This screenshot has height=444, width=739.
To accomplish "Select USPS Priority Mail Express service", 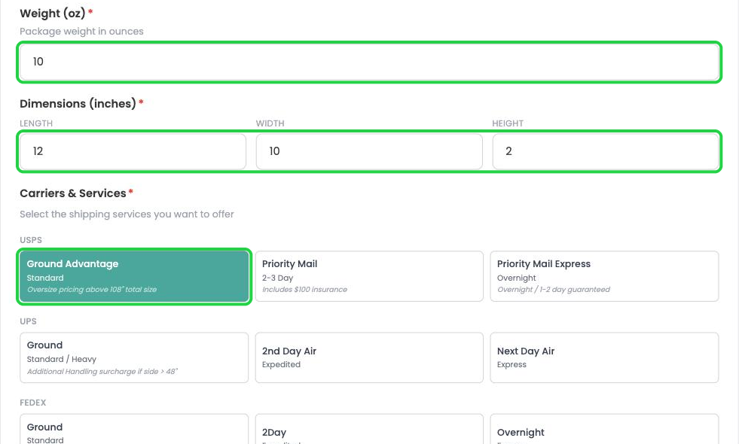I will [604, 276].
